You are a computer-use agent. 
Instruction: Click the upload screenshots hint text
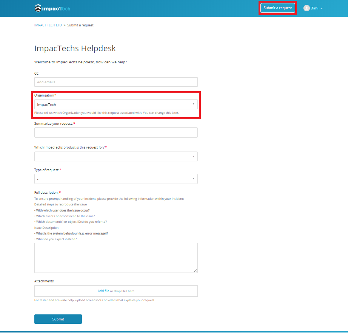click(x=94, y=300)
